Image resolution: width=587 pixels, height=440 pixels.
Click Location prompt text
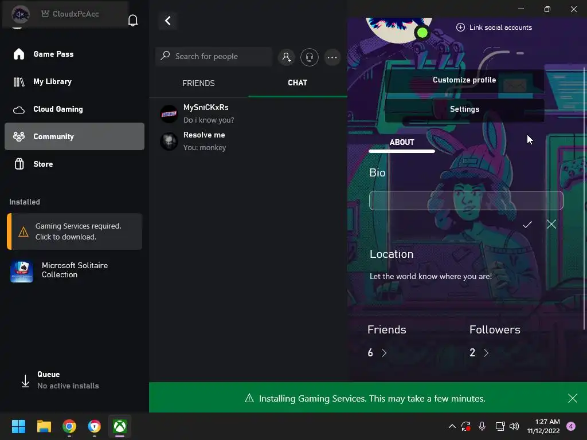[431, 277]
